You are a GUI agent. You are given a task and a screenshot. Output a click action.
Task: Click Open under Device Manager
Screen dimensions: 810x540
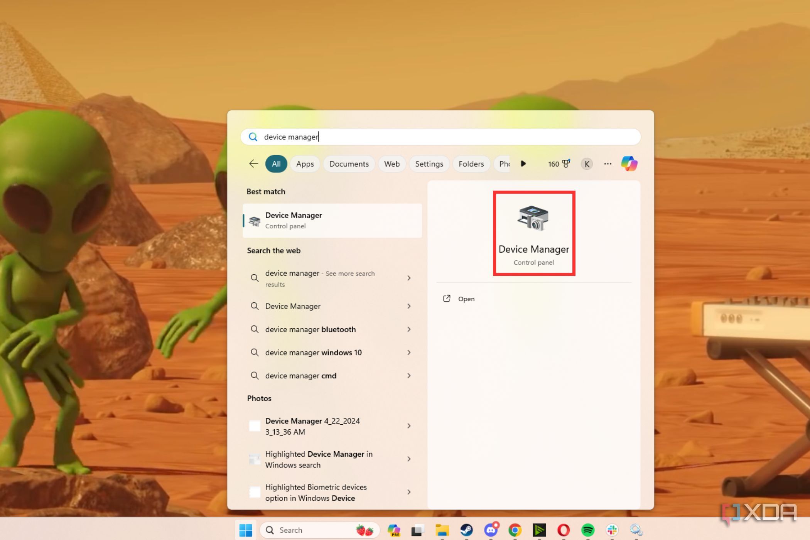tap(466, 299)
